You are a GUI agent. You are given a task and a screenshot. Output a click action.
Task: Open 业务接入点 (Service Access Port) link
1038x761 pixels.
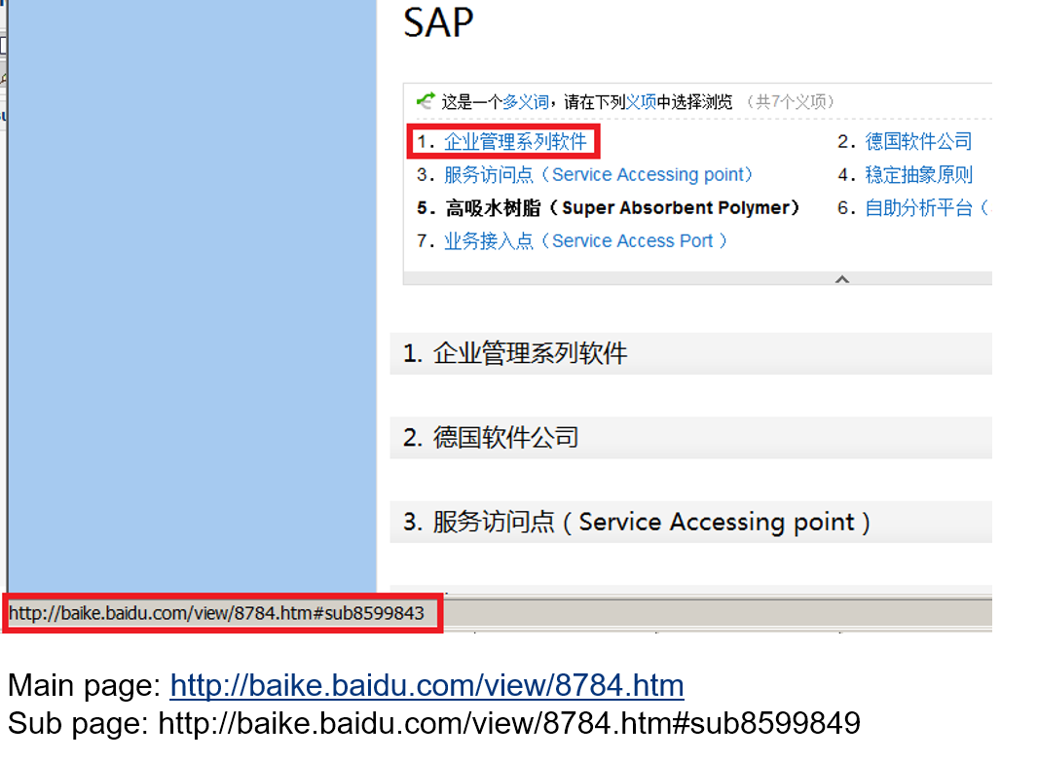tap(586, 241)
